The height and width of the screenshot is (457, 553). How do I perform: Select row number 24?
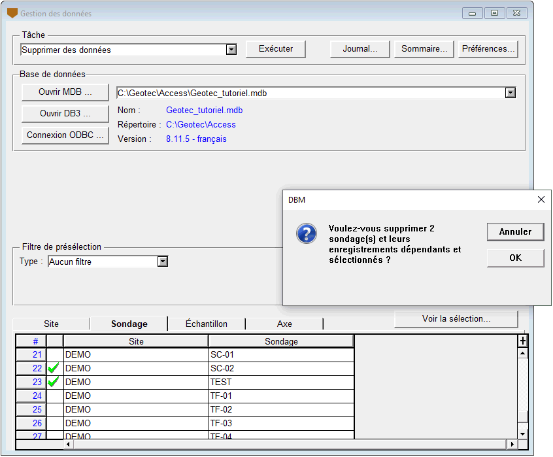tap(31, 396)
